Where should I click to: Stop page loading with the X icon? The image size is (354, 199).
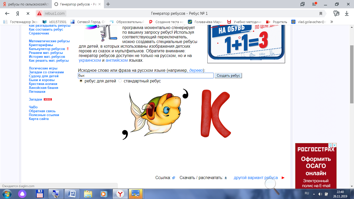tap(28, 13)
